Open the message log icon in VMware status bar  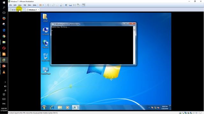tap(200, 113)
